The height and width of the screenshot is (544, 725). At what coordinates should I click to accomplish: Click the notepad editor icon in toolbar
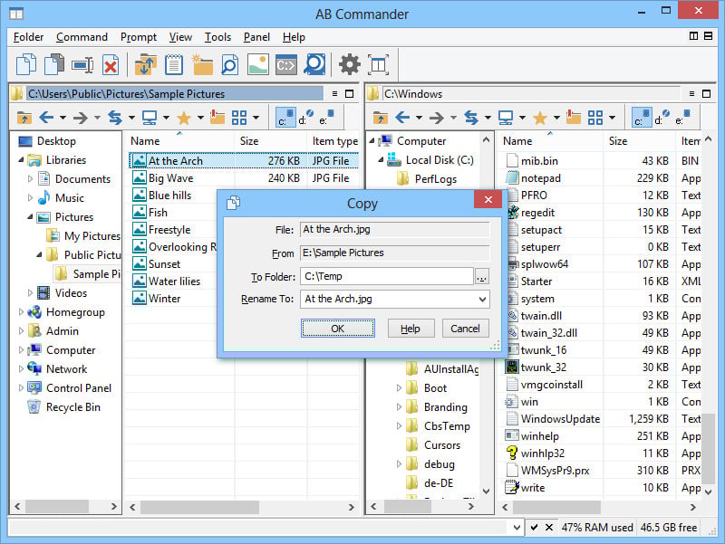[x=173, y=64]
